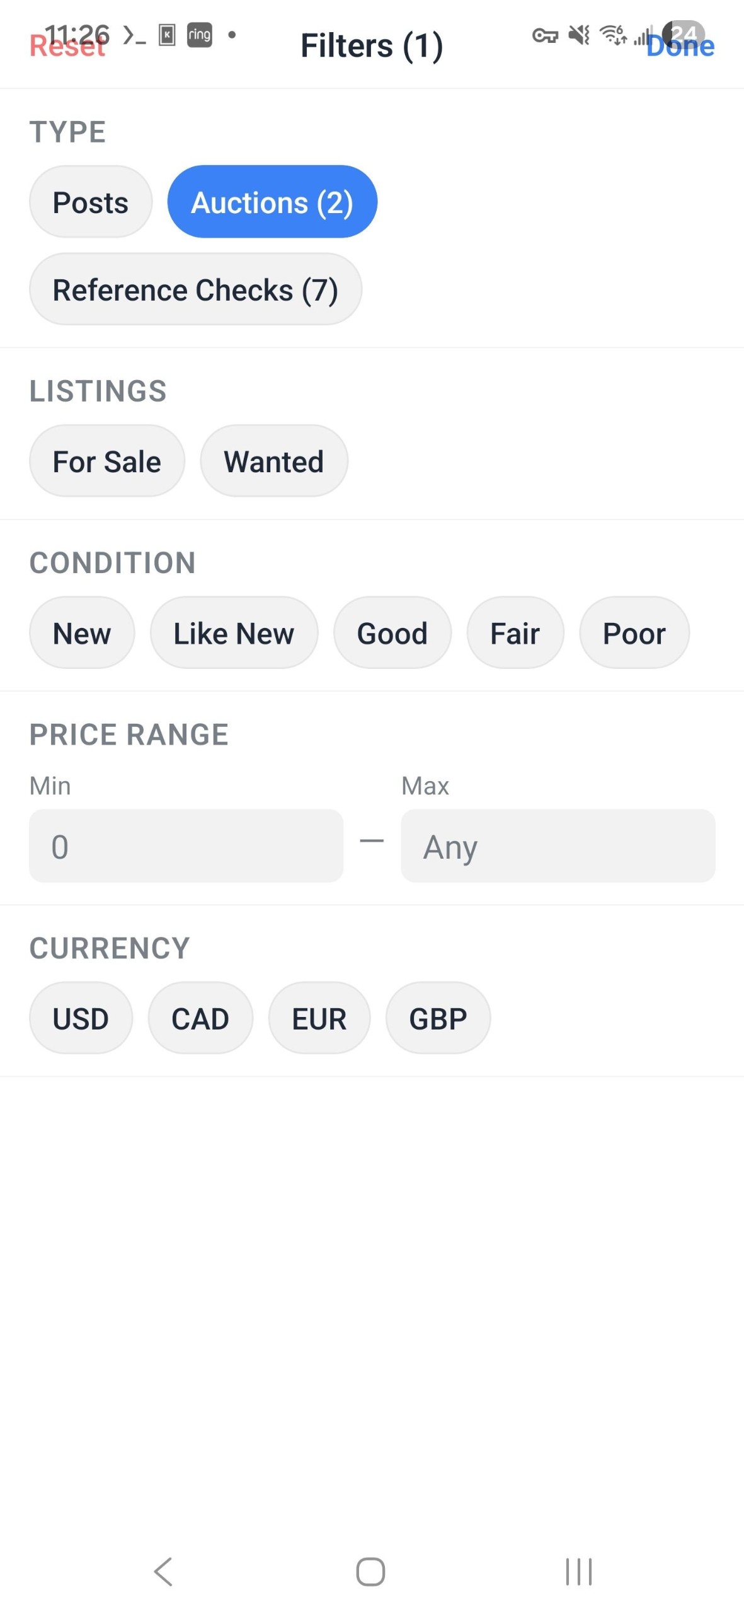Focus the Max price input field
Screen dimensions: 744x1614
(558, 845)
